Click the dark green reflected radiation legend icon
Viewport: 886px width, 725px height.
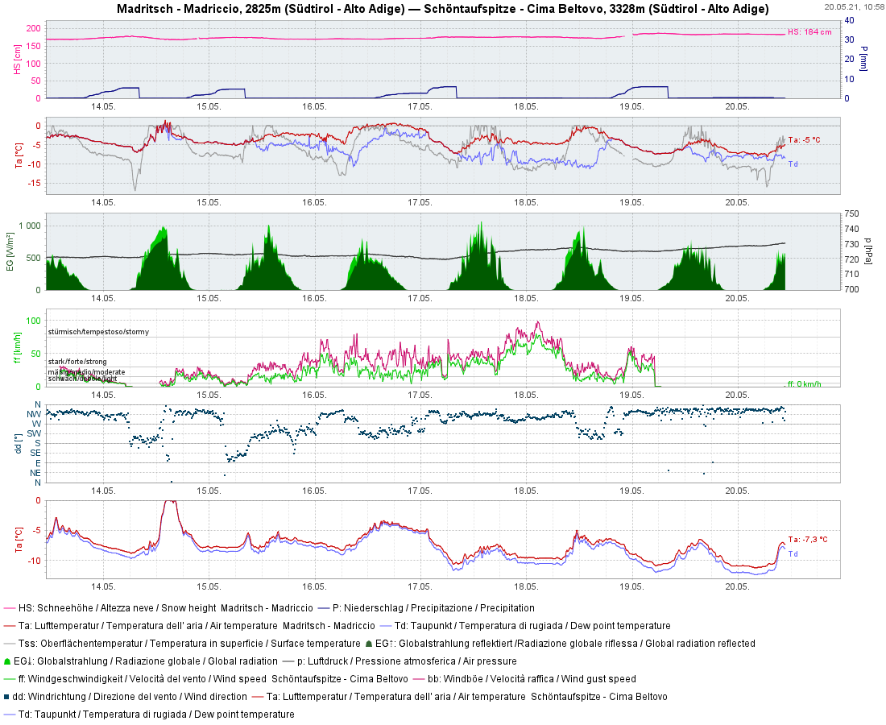[370, 644]
